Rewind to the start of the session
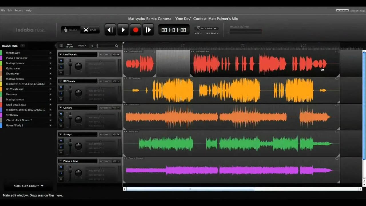Image resolution: width=366 pixels, height=206 pixels. (110, 30)
